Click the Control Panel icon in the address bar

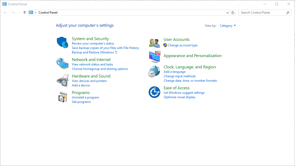pos(31,12)
